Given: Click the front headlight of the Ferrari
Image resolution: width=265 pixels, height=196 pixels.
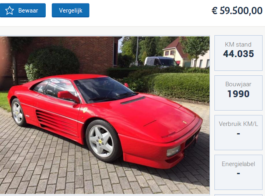Looking at the screenshot, I should tap(174, 151).
